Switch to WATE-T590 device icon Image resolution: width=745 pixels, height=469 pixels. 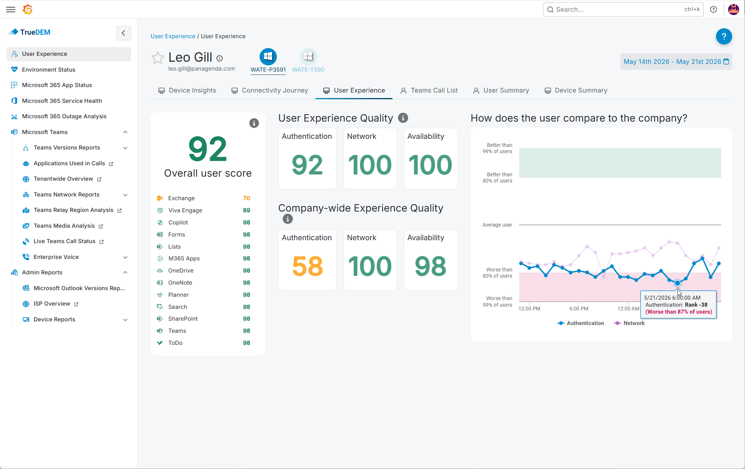tap(308, 57)
